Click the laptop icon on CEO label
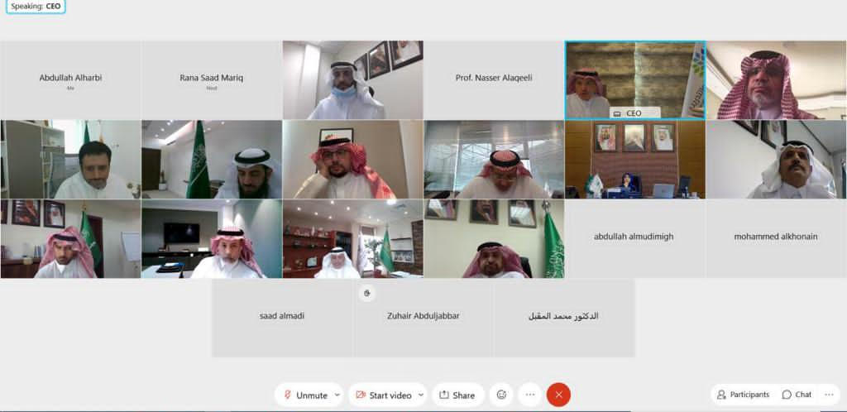The height and width of the screenshot is (412, 847). point(617,114)
